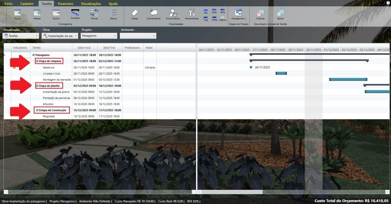Click the Alterar task icon
Image resolution: width=391 pixels, height=204 pixels.
point(37,13)
